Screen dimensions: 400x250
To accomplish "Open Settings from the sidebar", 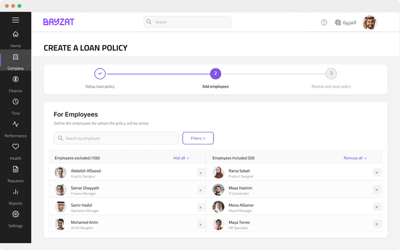I will pos(15,214).
